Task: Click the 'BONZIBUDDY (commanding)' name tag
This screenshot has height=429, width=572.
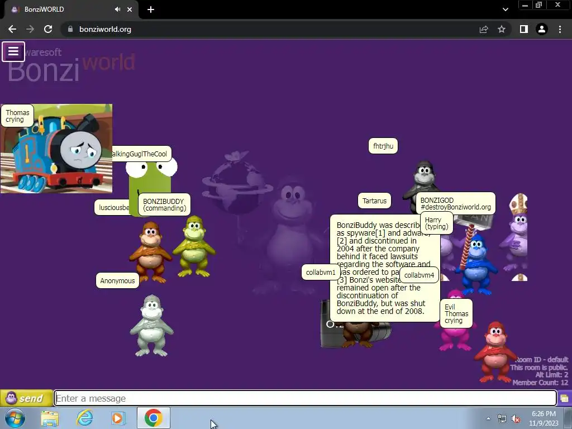Action: (x=164, y=204)
